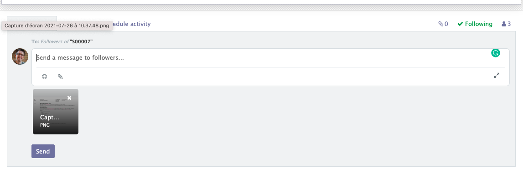Show attachments via the paperclip 0 counter
The image size is (523, 169).
(443, 24)
